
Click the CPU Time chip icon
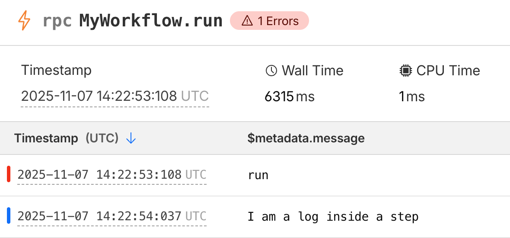(405, 71)
